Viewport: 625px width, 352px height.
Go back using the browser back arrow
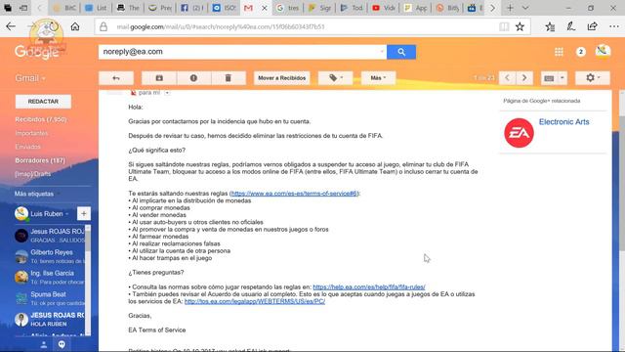click(x=11, y=26)
